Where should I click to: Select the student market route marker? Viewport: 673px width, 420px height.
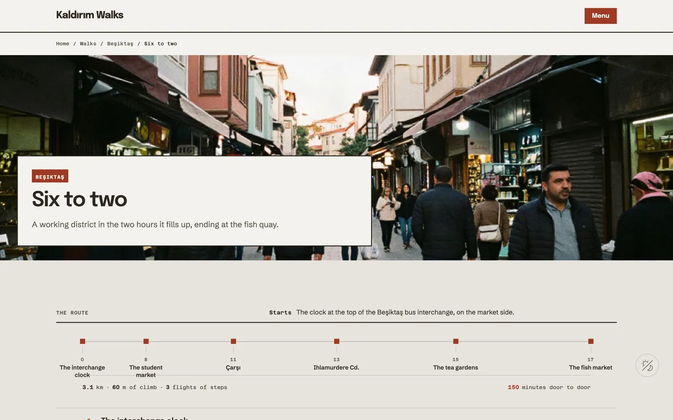click(x=146, y=341)
